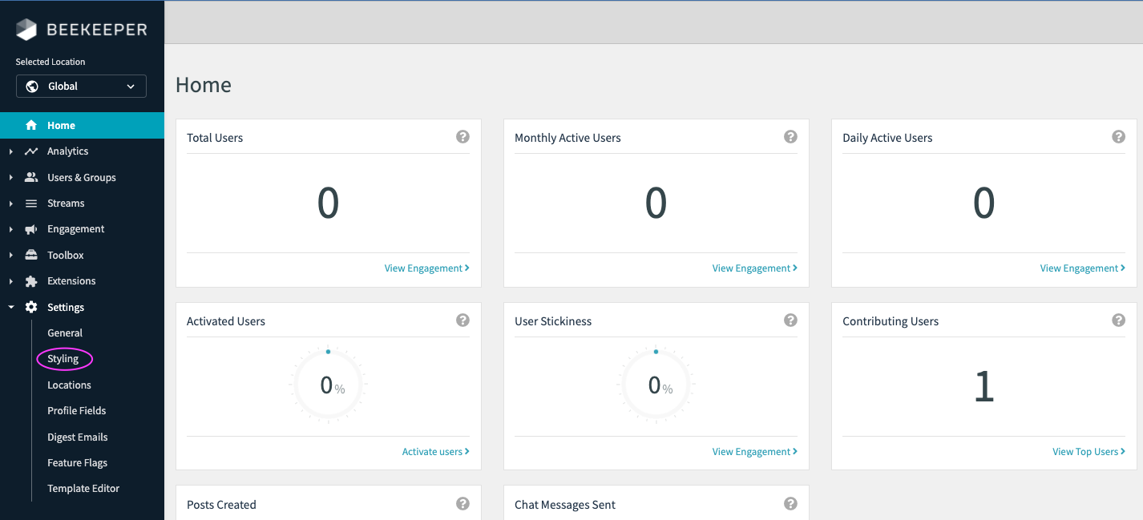
Task: Click help icon on Contributing Users card
Action: (x=1118, y=320)
